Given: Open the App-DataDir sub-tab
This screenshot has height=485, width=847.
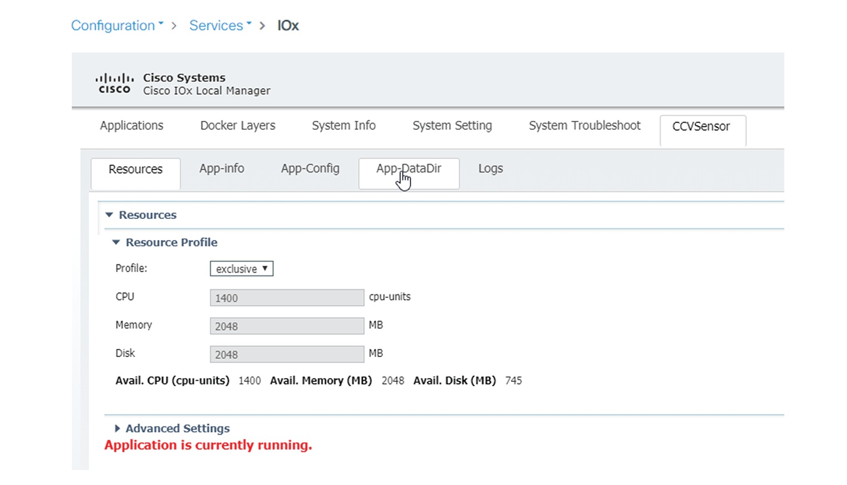Looking at the screenshot, I should (x=409, y=169).
